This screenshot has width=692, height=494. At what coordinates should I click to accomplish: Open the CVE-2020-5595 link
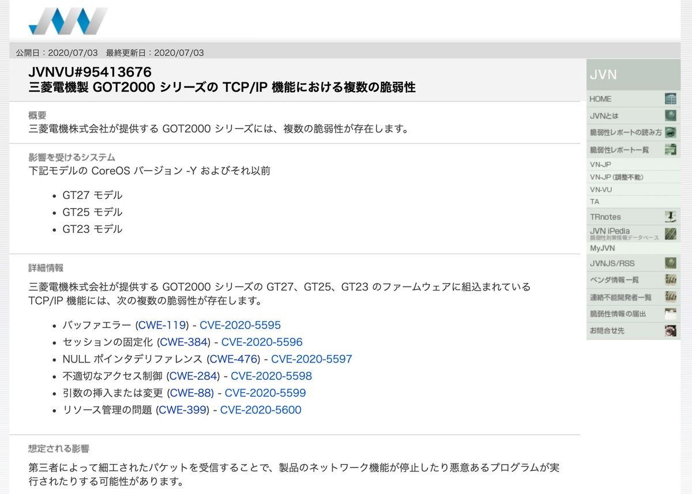[240, 325]
